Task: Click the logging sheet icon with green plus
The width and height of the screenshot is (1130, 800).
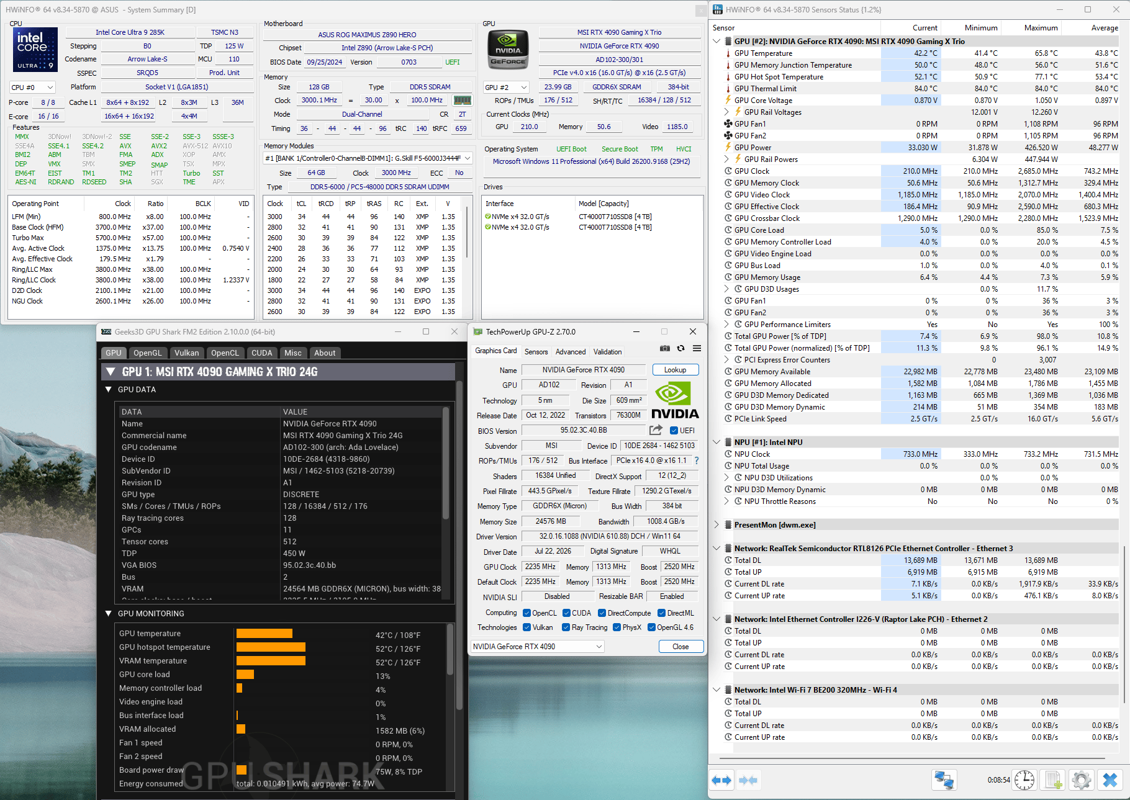Action: pos(1053,780)
